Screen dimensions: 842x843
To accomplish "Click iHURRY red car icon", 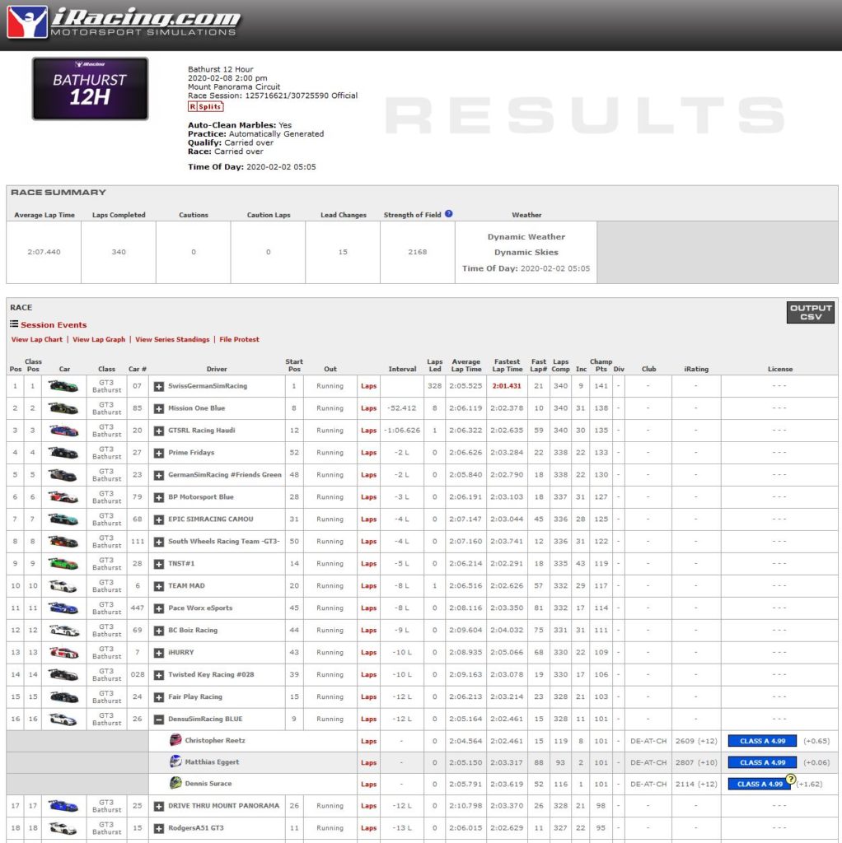I will click(63, 653).
